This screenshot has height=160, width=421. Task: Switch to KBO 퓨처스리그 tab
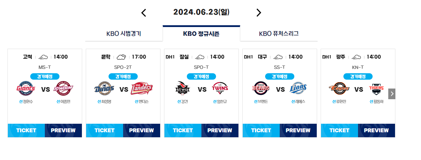279,34
